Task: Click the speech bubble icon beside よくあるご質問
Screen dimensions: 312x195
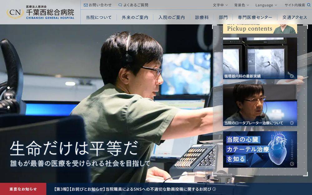Action: point(120,5)
